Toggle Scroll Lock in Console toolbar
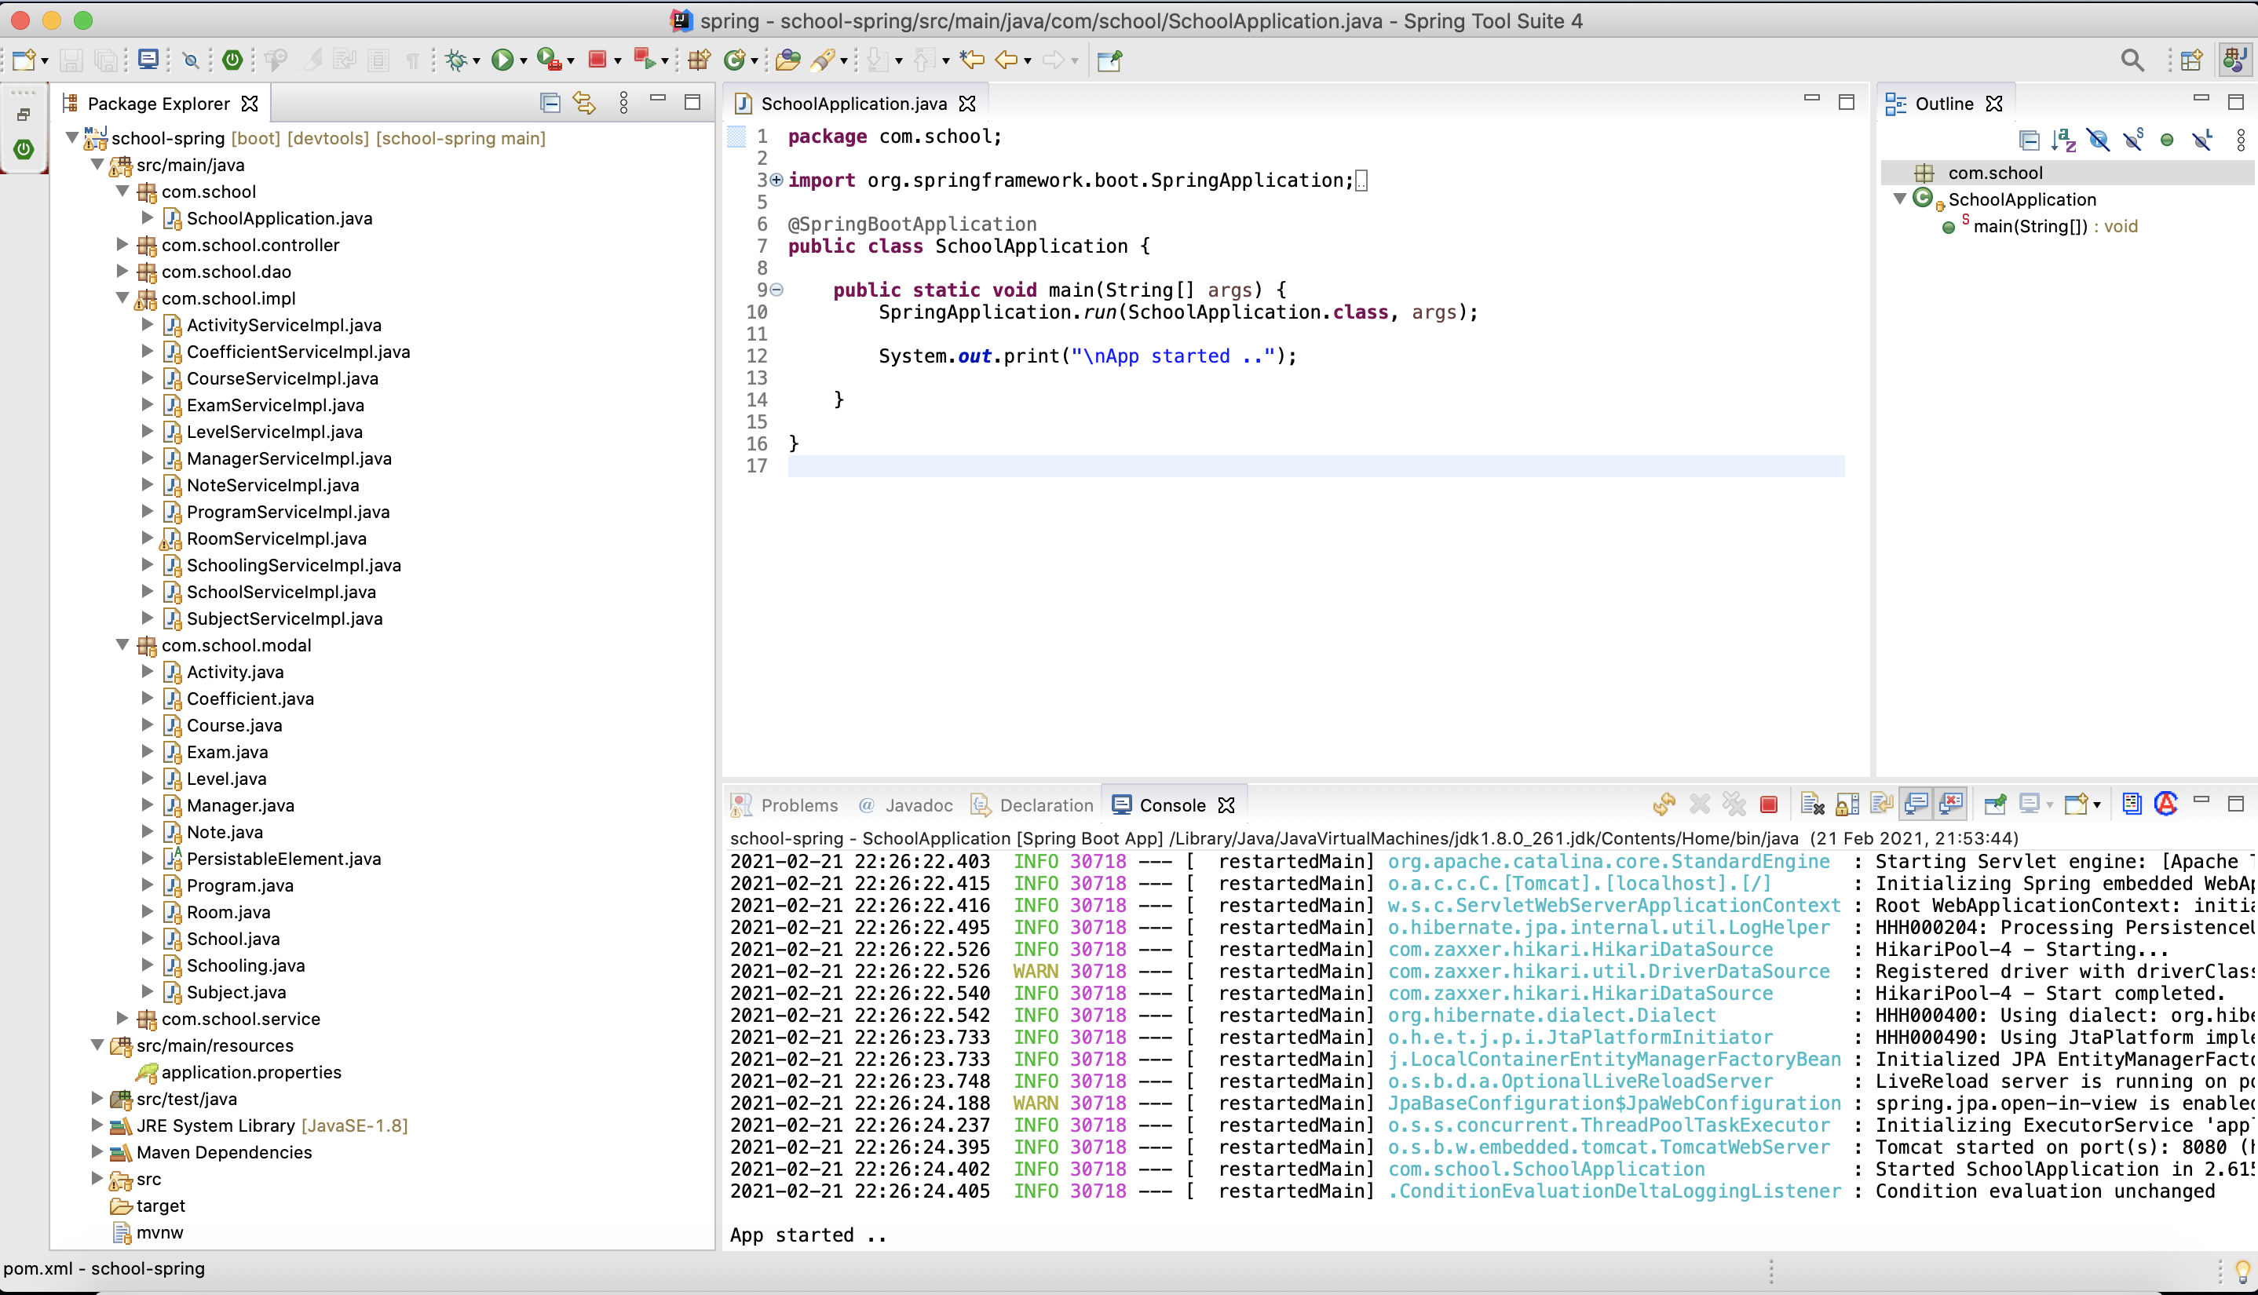 click(1847, 805)
